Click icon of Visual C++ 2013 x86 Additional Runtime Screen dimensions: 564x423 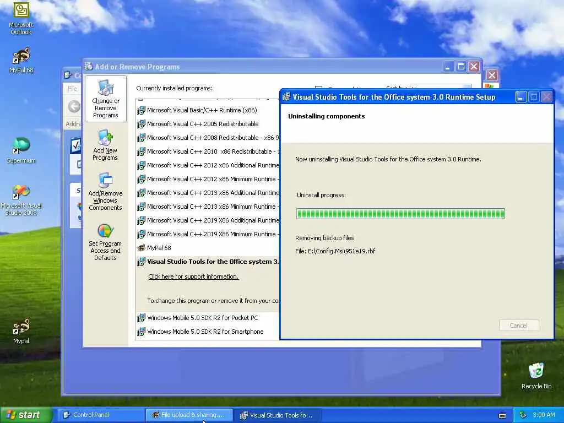141,193
